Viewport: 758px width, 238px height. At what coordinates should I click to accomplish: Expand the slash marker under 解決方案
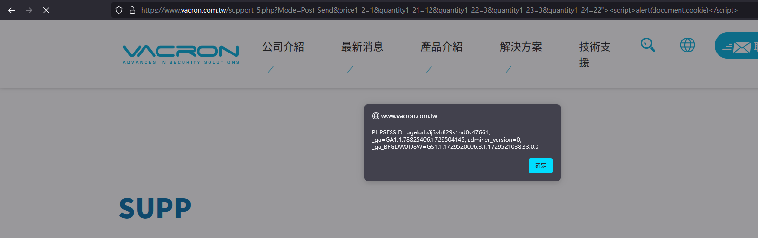click(509, 69)
